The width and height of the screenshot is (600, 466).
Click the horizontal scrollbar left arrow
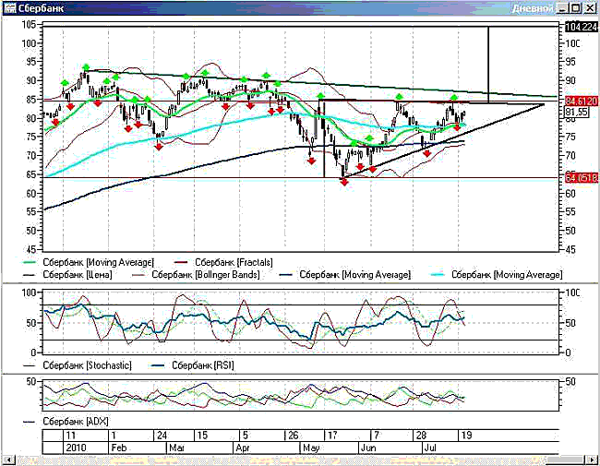click(8, 460)
